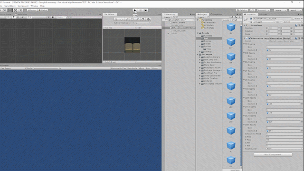Choose the Tile Palette flood fill tool
This screenshot has width=304, height=171.
148,19
